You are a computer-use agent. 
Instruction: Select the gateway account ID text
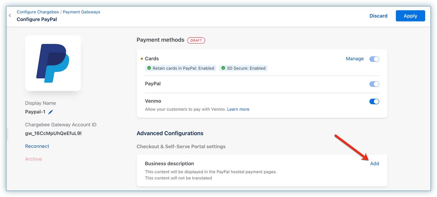[x=53, y=133]
